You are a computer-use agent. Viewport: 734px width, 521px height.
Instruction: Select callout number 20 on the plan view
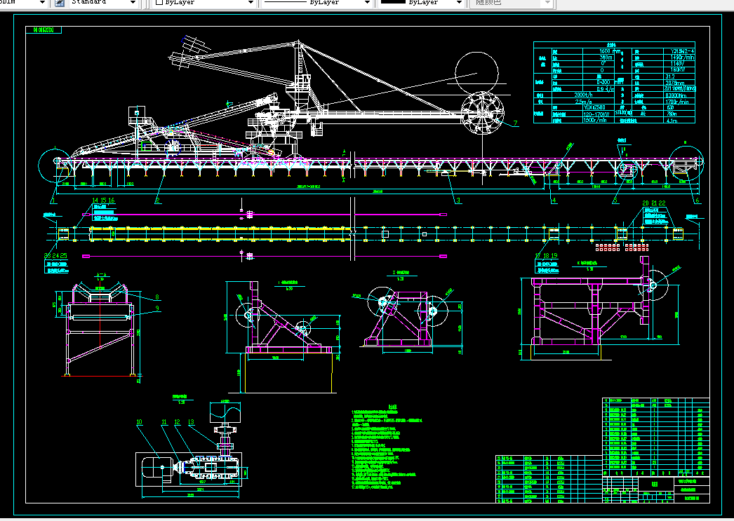coord(646,203)
